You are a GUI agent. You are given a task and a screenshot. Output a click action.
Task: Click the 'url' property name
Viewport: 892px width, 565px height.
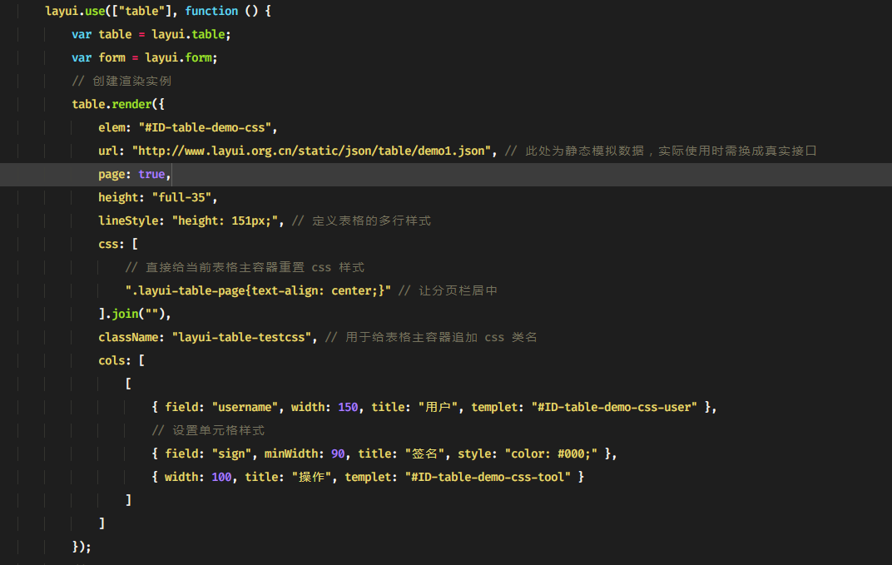(x=108, y=151)
